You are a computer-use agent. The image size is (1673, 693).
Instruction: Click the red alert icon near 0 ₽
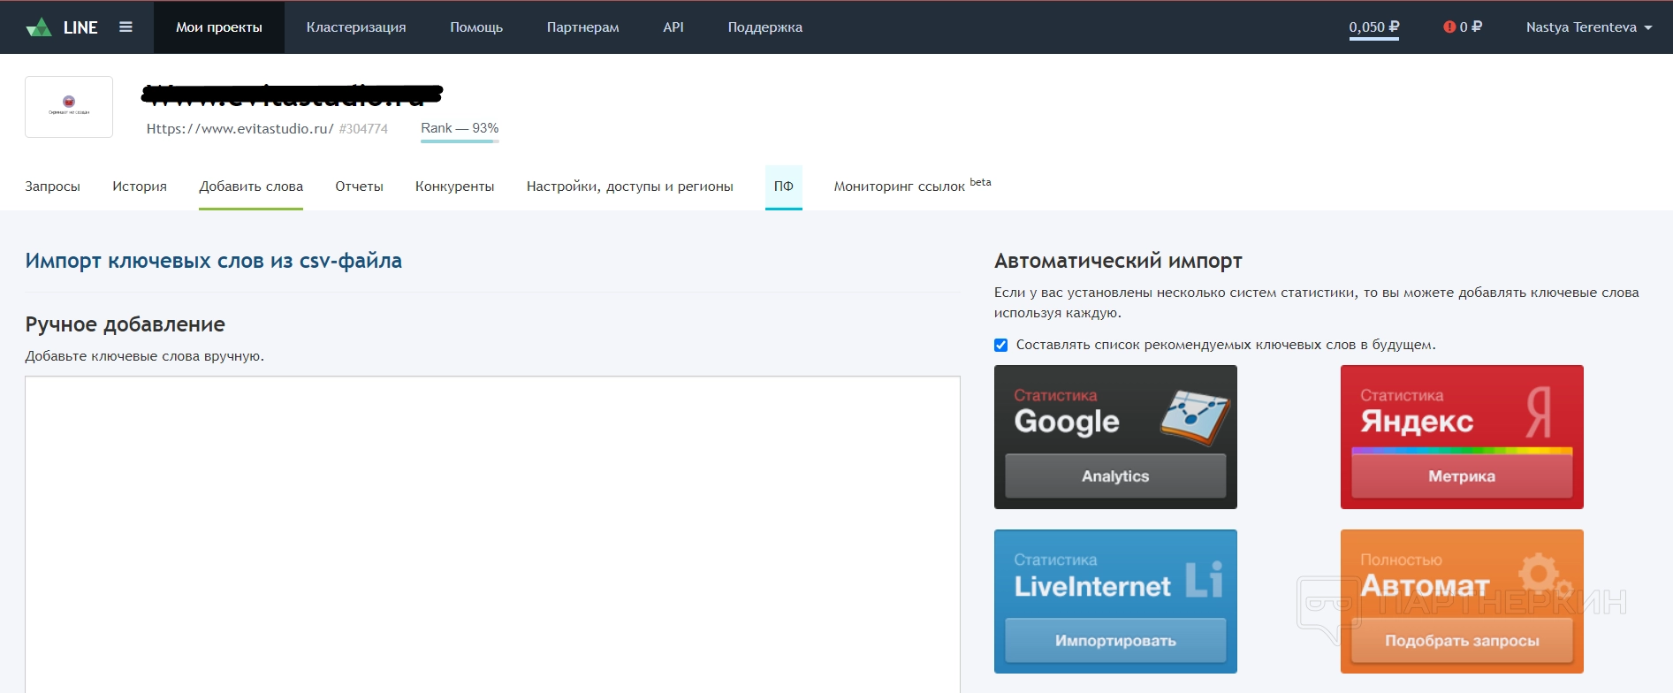(1449, 27)
